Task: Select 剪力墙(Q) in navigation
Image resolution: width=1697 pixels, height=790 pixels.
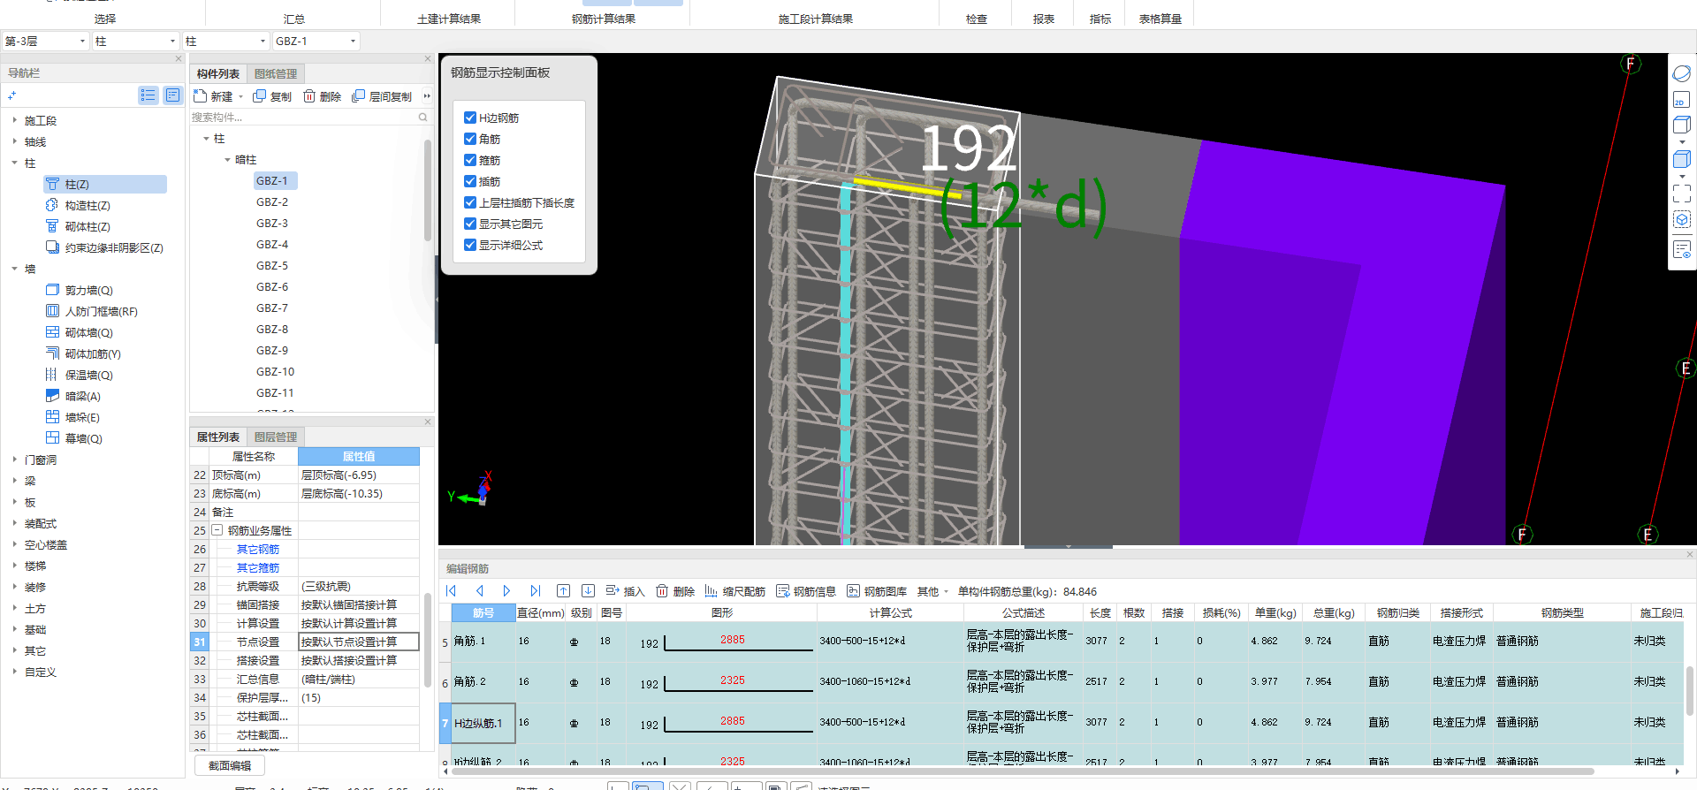Action: [89, 290]
